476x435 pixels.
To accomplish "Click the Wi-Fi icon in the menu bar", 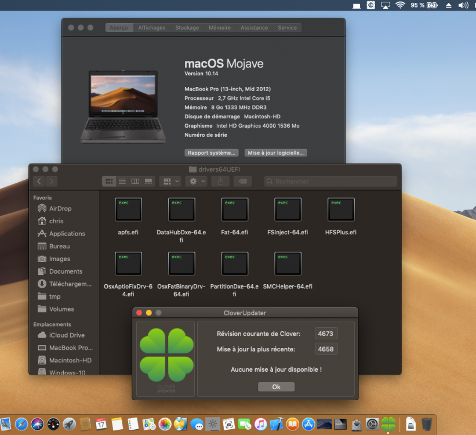I will click(401, 5).
